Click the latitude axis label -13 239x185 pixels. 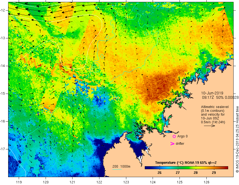coord(3,38)
